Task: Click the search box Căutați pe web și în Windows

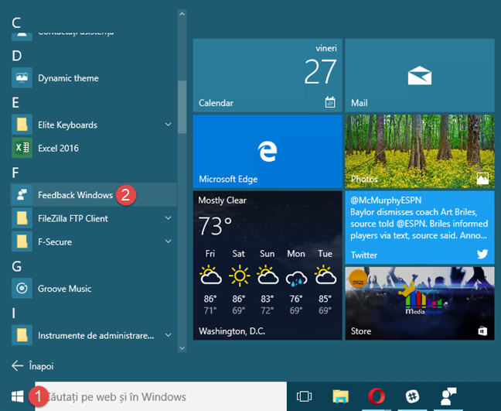Action: (161, 396)
